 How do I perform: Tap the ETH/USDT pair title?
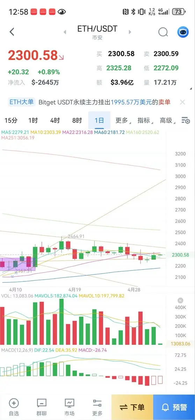point(97,29)
